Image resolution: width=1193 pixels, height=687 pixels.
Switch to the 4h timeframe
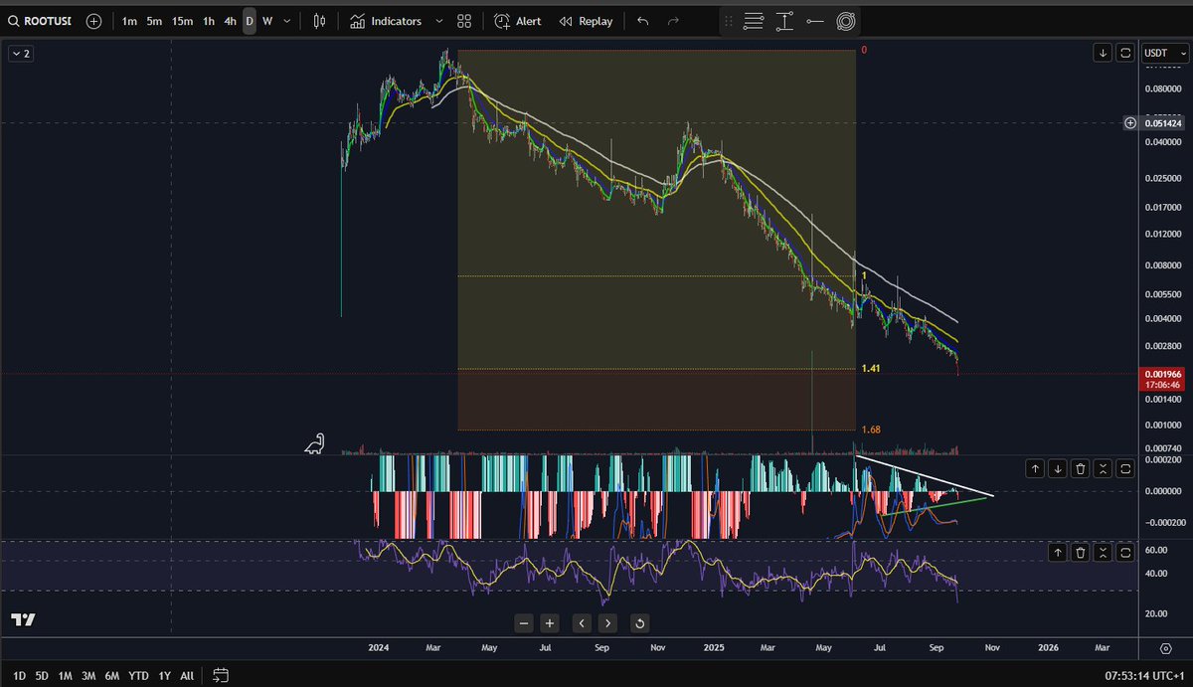click(231, 21)
